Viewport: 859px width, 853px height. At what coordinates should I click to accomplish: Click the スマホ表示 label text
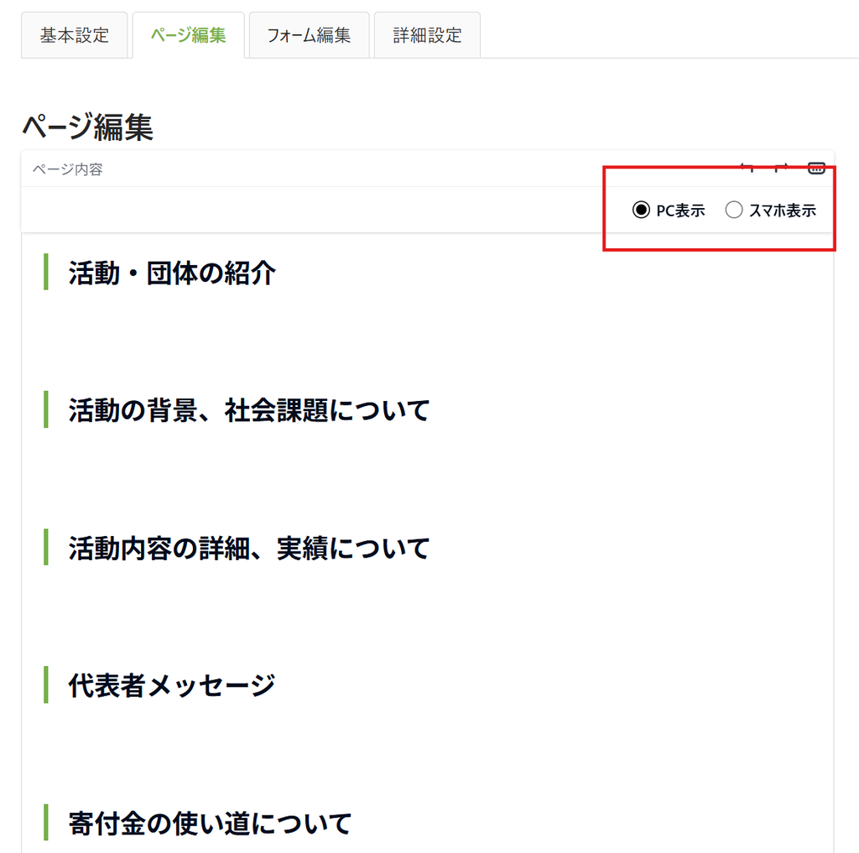[x=783, y=211]
